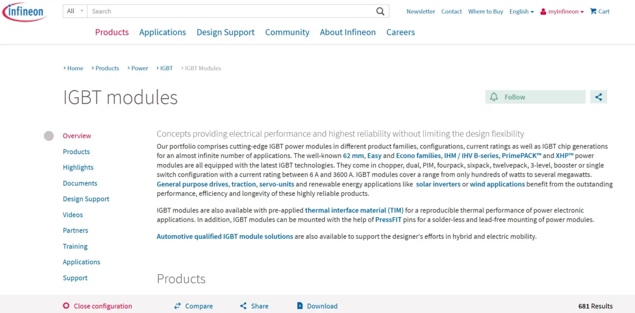Select Overview in the side navigation
The image size is (635, 313).
pos(77,136)
